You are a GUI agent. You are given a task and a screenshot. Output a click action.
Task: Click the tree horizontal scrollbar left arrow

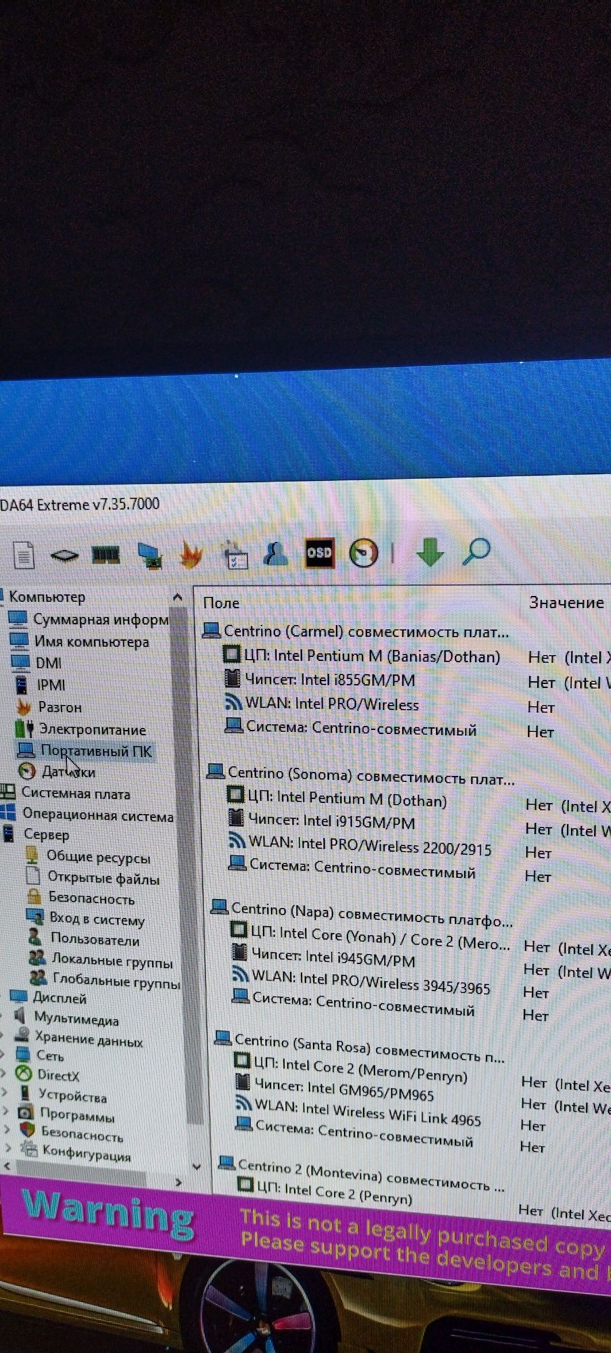click(7, 1166)
